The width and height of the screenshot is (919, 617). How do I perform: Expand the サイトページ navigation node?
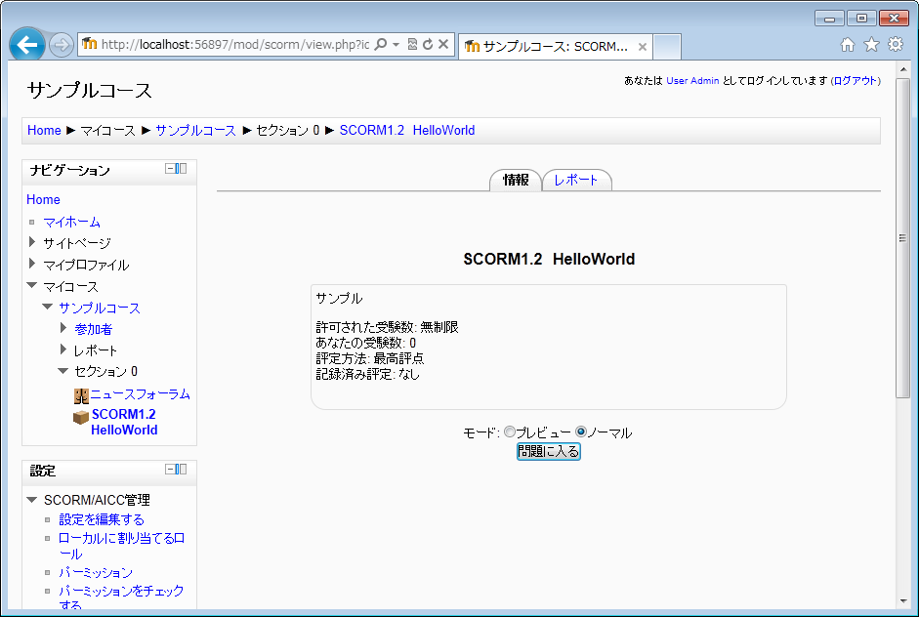[x=32, y=242]
